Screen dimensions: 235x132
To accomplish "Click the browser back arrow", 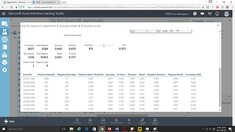I will coord(3,7).
